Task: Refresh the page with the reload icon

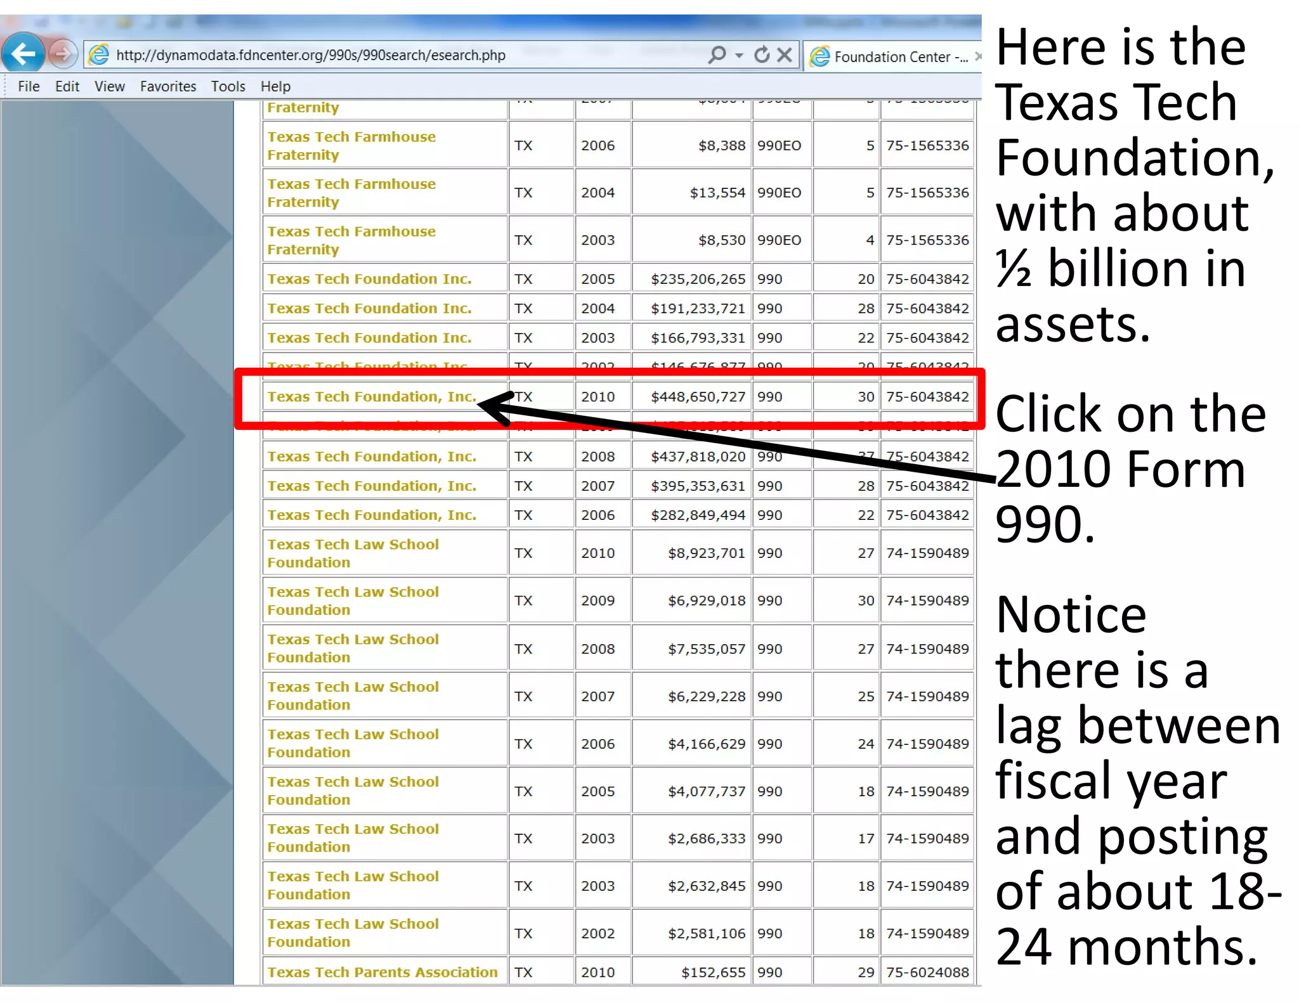Action: (x=762, y=55)
